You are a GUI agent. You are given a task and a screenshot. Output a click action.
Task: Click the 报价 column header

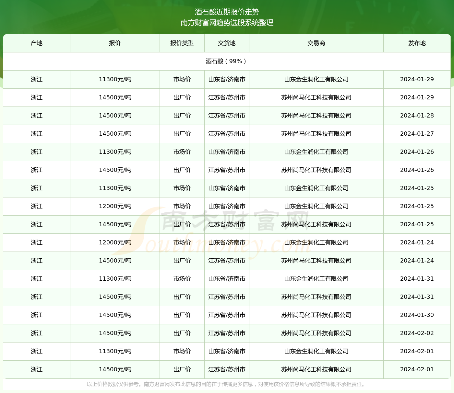115,43
